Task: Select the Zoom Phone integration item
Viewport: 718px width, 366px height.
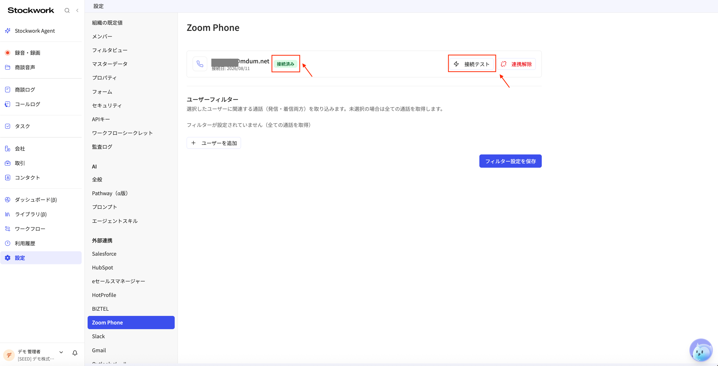Action: click(131, 323)
